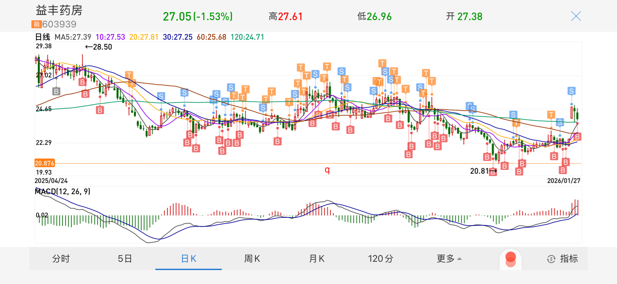This screenshot has height=284, width=617.
Task: Click the low value 26.96
Action: 379,17
